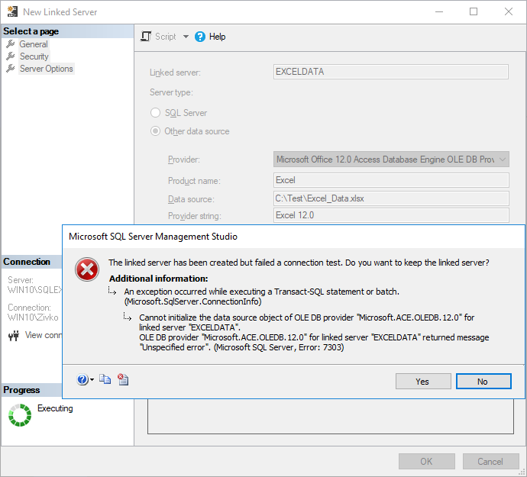Click the New Linked Server title icon
Viewport: 527px width, 477px height.
(x=12, y=11)
